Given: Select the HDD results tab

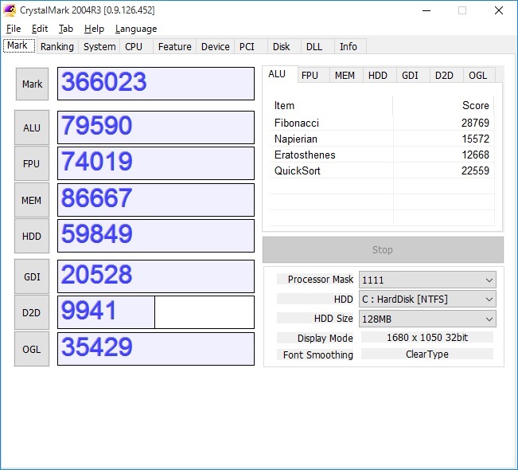Looking at the screenshot, I should 380,76.
